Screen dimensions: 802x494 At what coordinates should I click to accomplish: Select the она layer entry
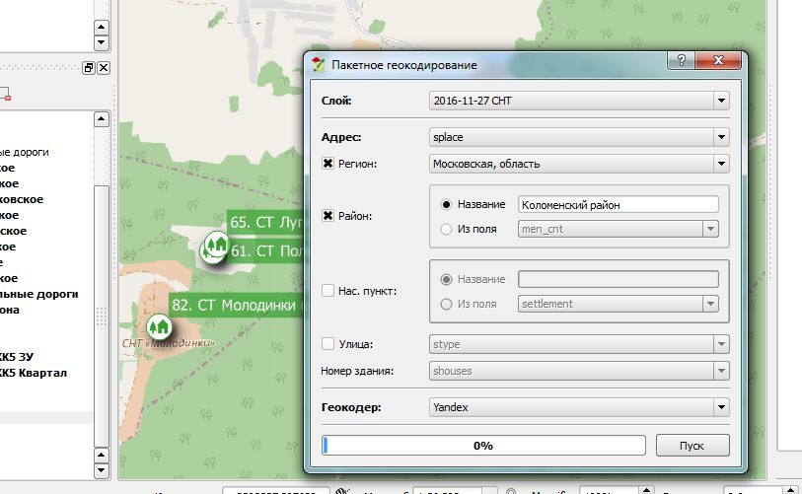10,310
